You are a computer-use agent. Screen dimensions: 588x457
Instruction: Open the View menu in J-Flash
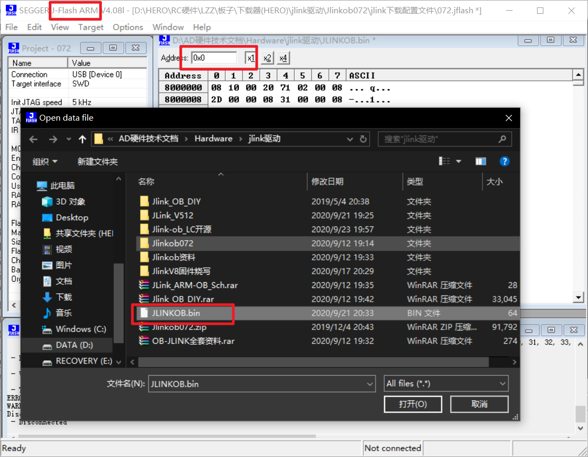pyautogui.click(x=60, y=27)
